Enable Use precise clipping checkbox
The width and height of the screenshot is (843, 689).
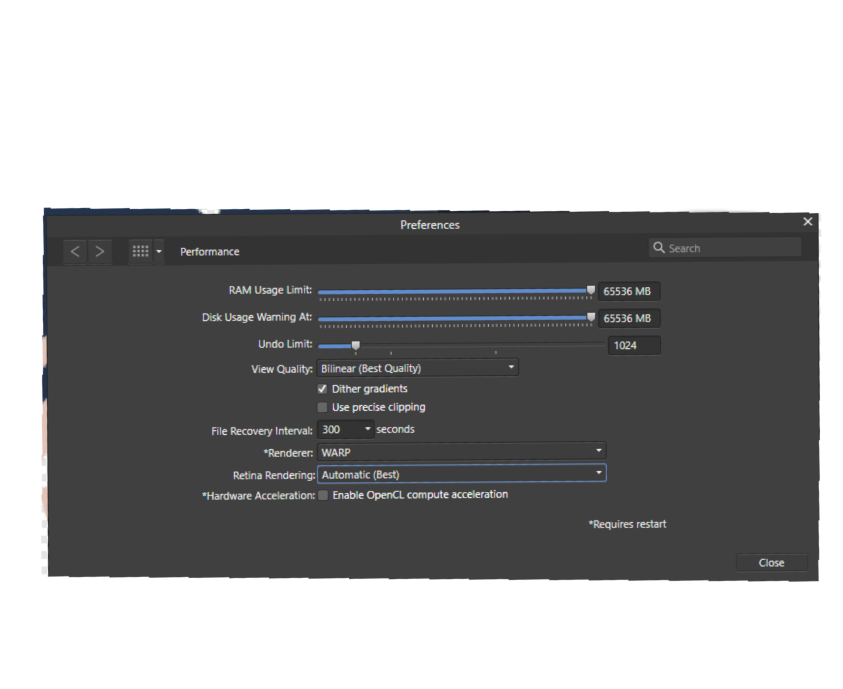322,407
